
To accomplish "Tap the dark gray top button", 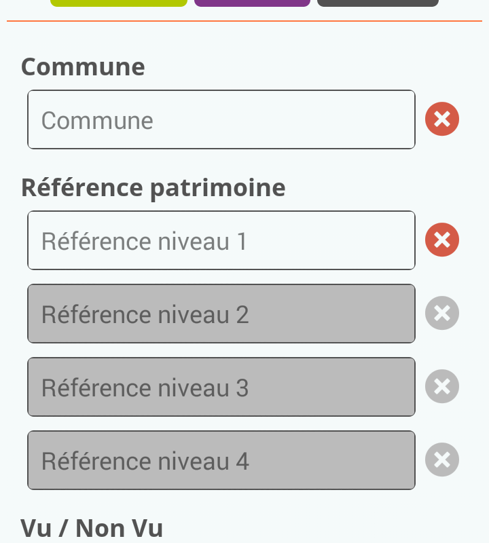I will click(x=378, y=3).
